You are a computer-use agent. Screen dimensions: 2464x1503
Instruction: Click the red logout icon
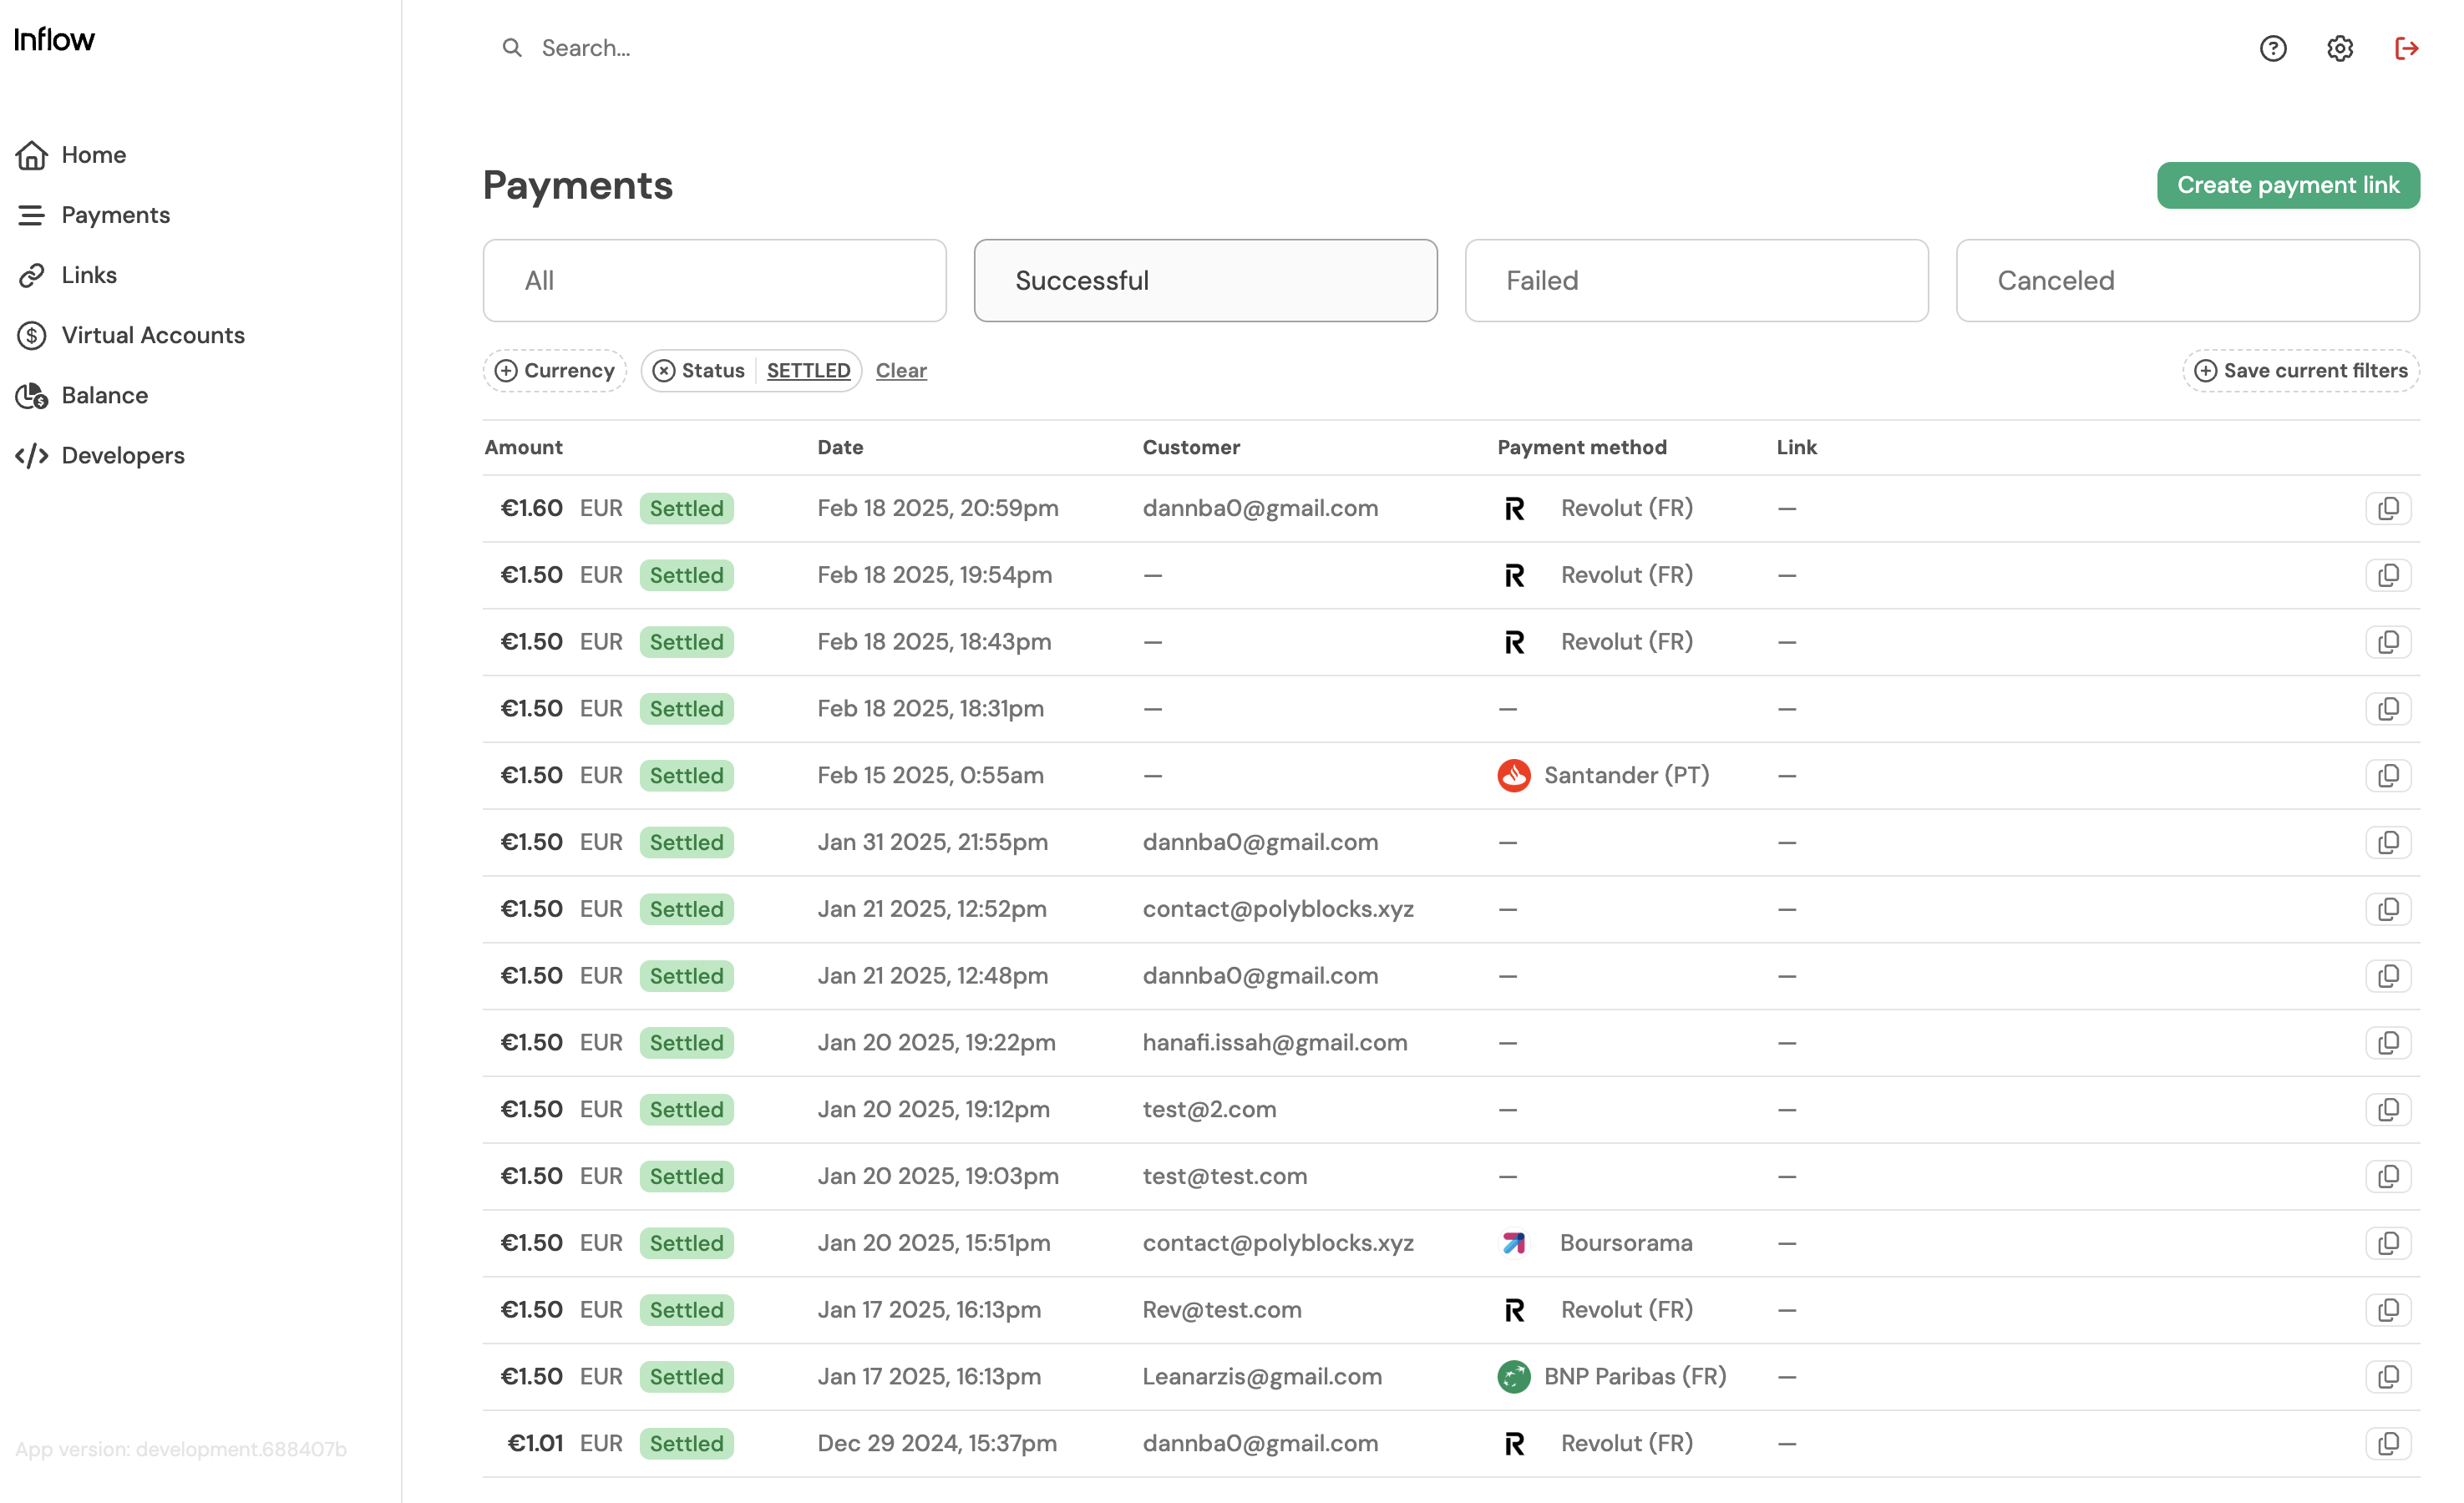[2406, 48]
